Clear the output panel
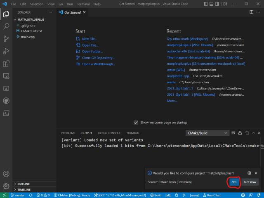Viewport: 264px width, 198px height. [x=233, y=133]
